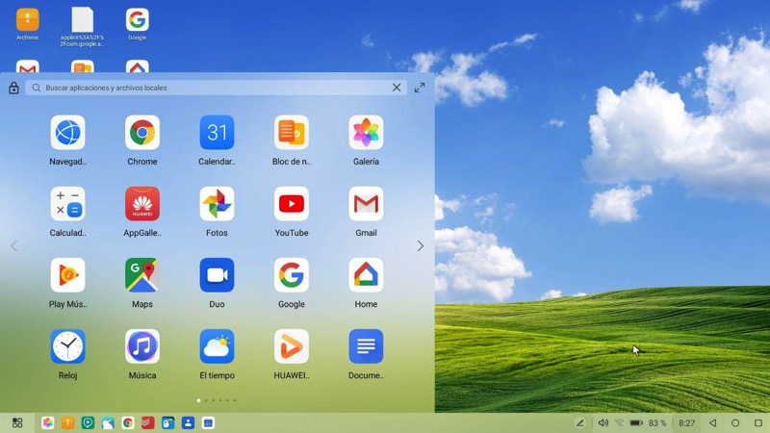Launch Chrome from the app drawer
The image size is (770, 433).
point(142,133)
